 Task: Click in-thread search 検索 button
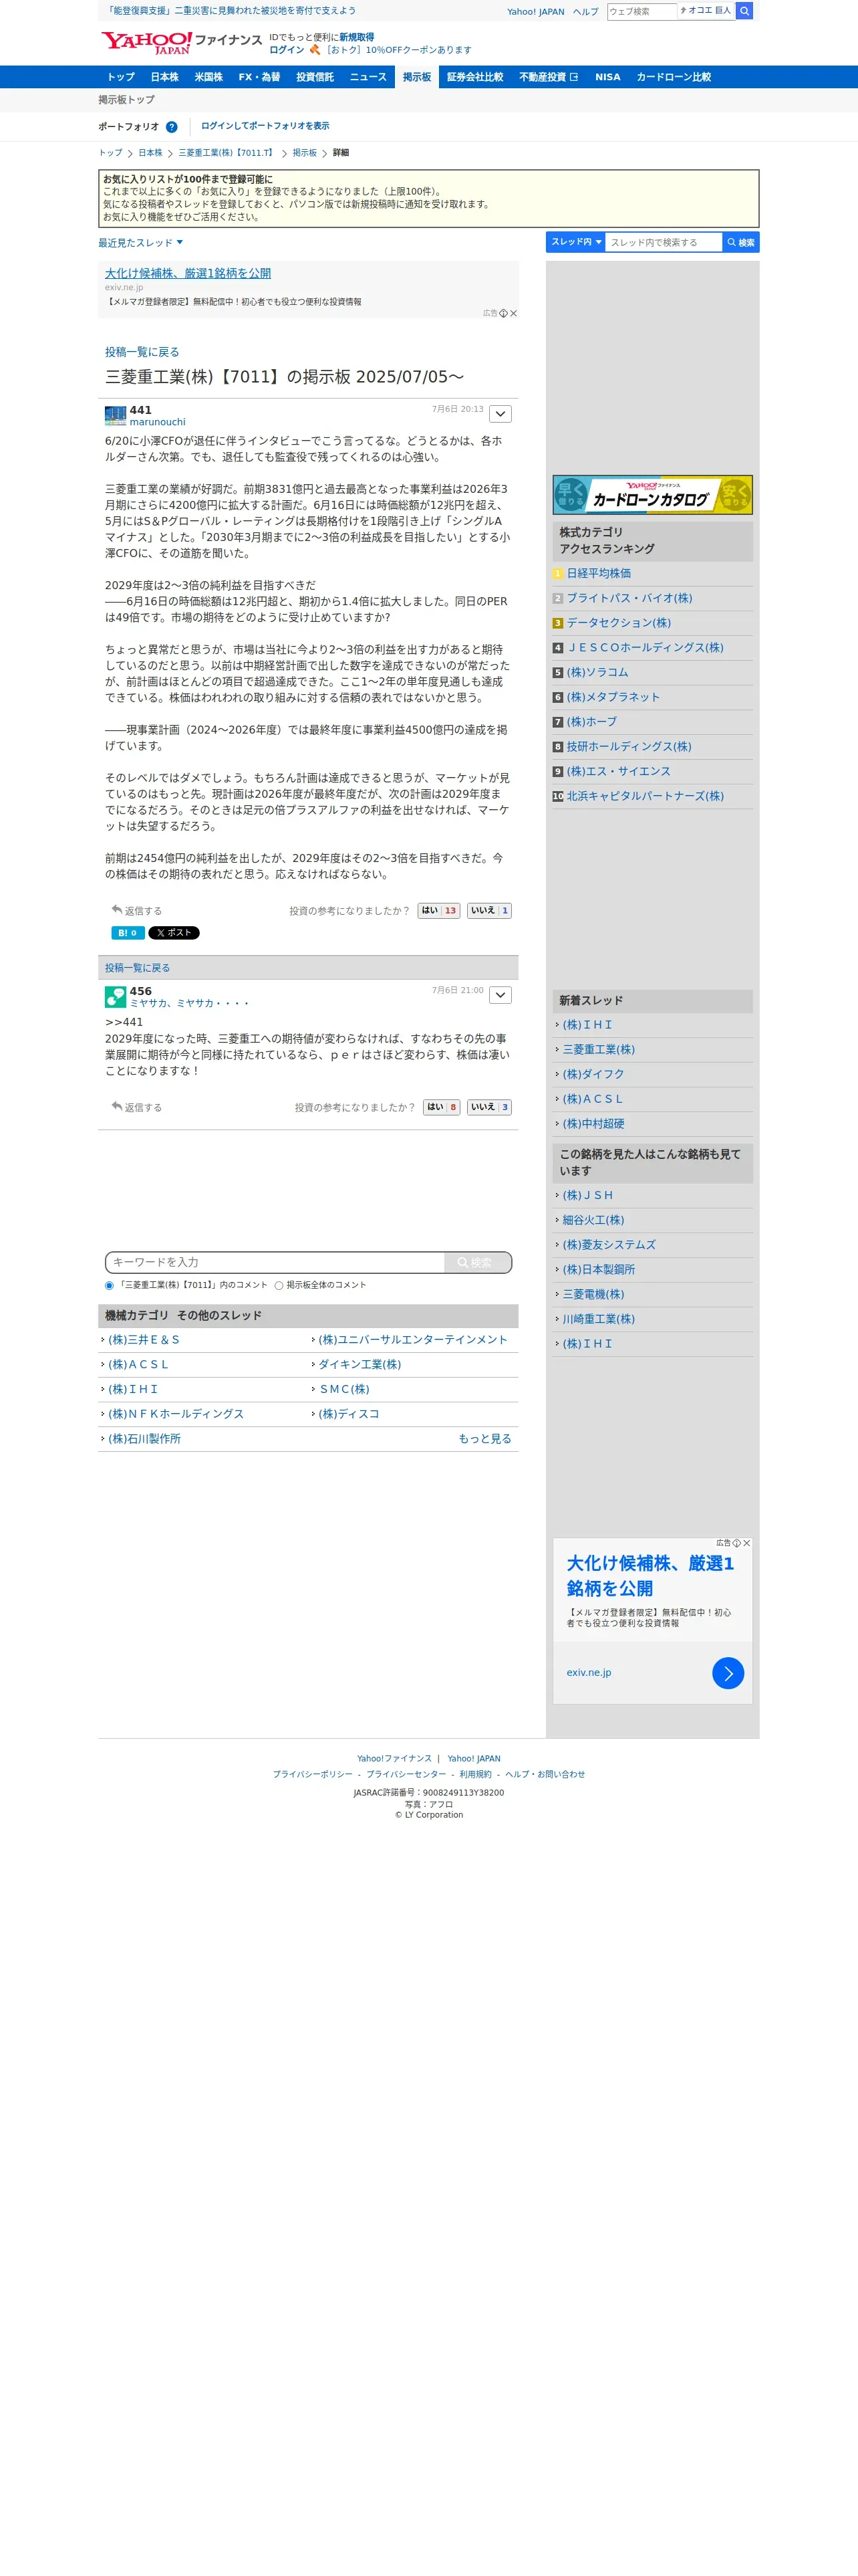coord(740,242)
